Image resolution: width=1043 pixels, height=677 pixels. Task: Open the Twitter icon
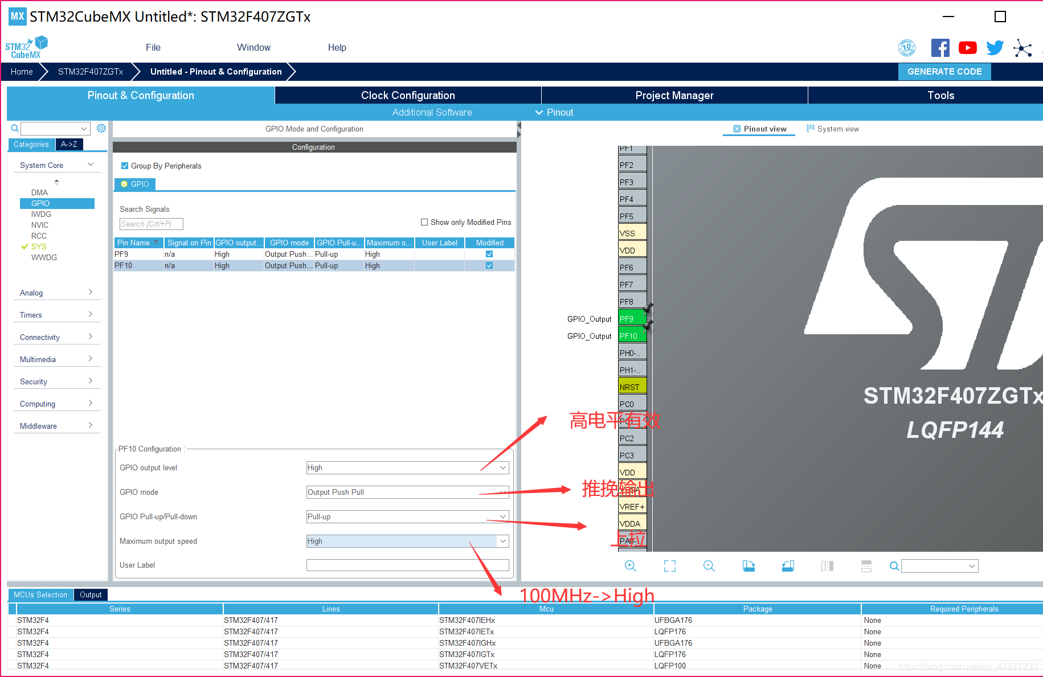(995, 48)
